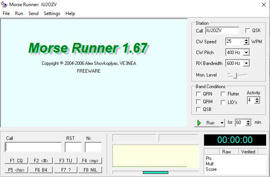Turn on the QSB checkbox
This screenshot has height=177, width=270.
(x=198, y=109)
